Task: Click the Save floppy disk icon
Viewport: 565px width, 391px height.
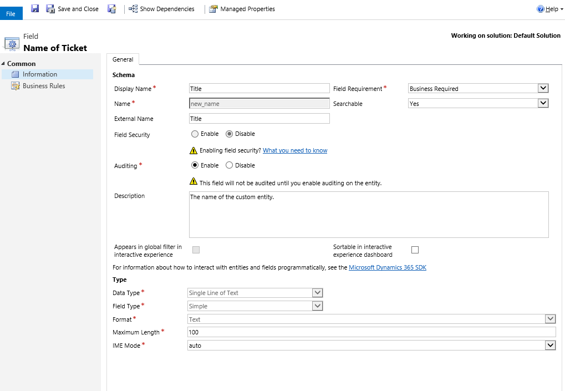Action: tap(35, 8)
